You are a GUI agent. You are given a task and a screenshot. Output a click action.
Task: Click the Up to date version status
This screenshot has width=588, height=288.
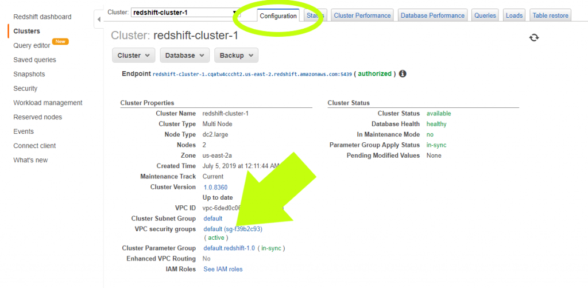click(218, 197)
